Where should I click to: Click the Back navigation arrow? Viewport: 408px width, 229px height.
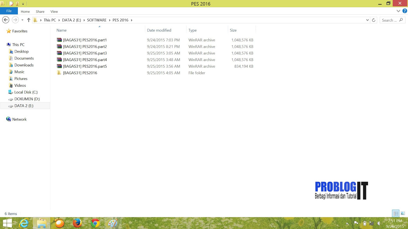pos(6,20)
